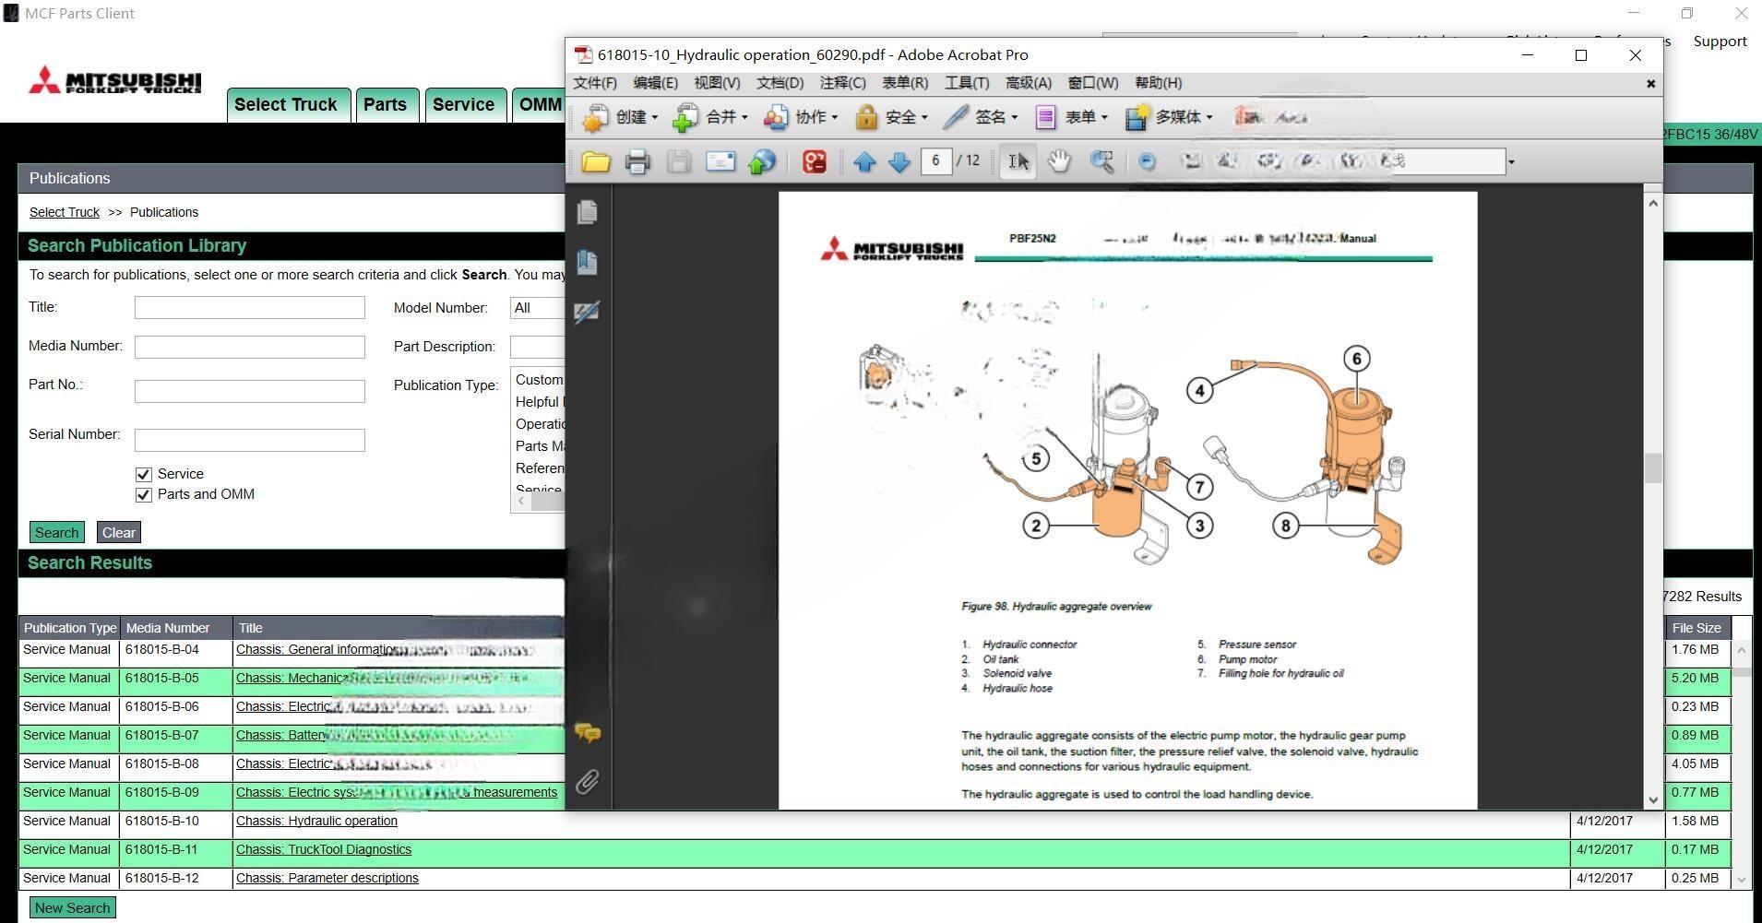Click the email envelope icon
The width and height of the screenshot is (1762, 923).
pos(720,162)
